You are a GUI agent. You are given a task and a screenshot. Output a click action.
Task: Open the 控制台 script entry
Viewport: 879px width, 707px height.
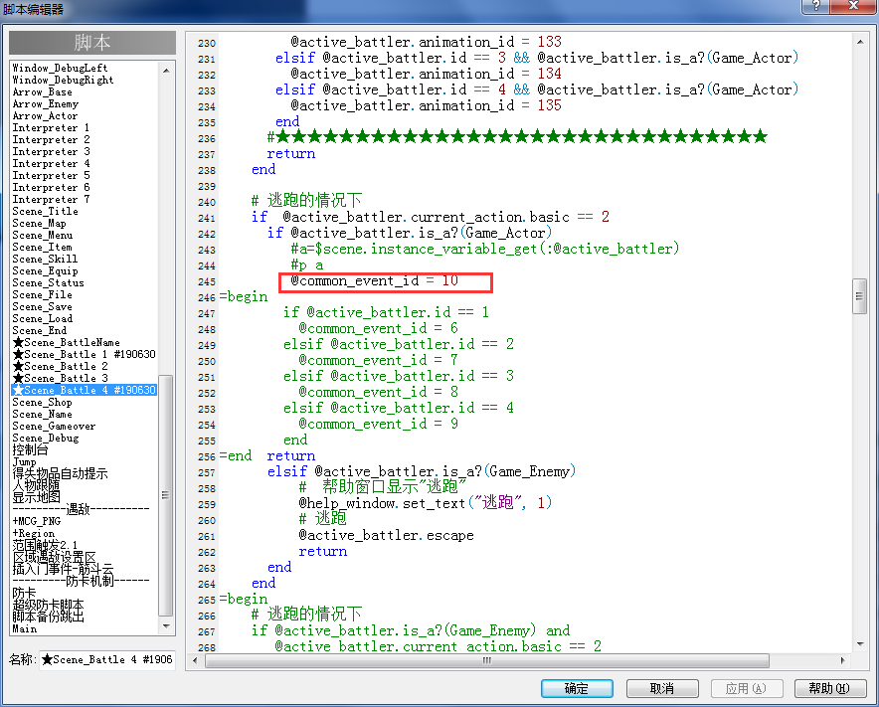click(x=30, y=449)
